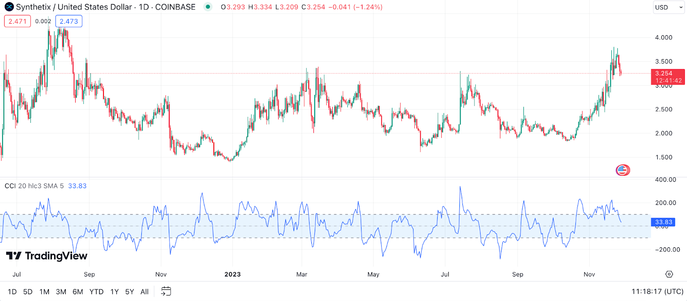
Task: Click the CCI indicator value 33.83 in legend
Action: pos(77,186)
